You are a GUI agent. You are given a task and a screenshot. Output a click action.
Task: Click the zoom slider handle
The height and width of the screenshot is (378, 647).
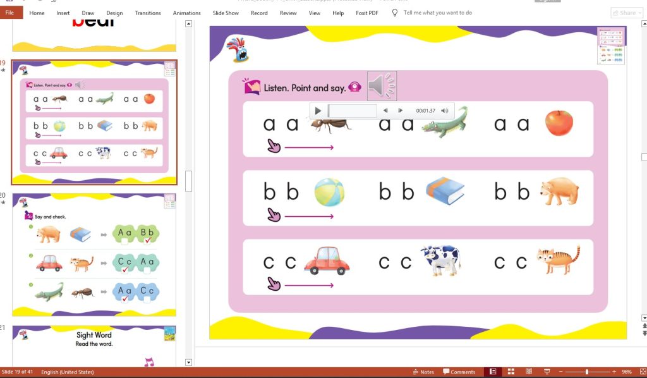tap(587, 372)
